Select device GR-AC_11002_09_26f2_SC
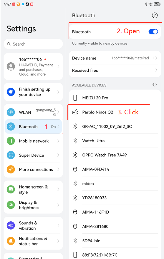 coord(115,126)
